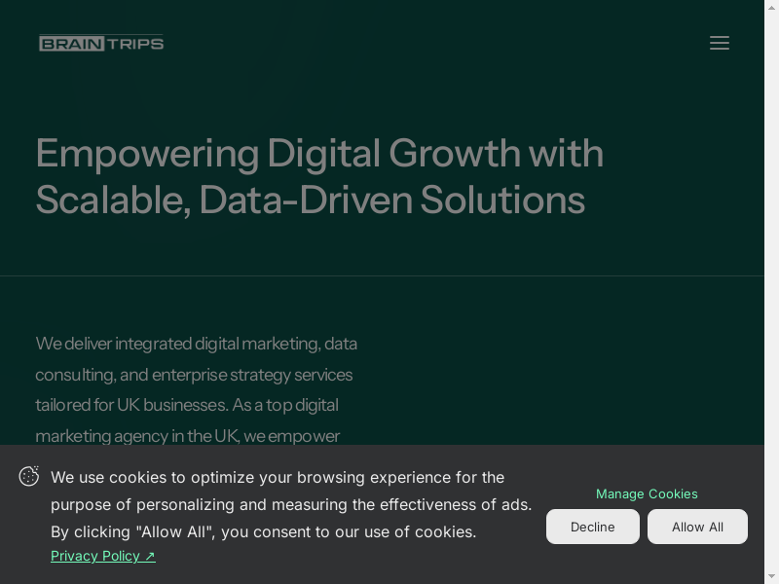Click the 'Empowering Digital Growth with' heading line

(x=319, y=154)
